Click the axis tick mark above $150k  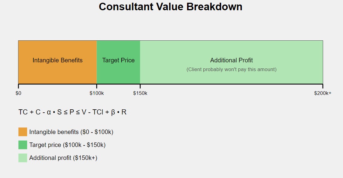pos(140,86)
